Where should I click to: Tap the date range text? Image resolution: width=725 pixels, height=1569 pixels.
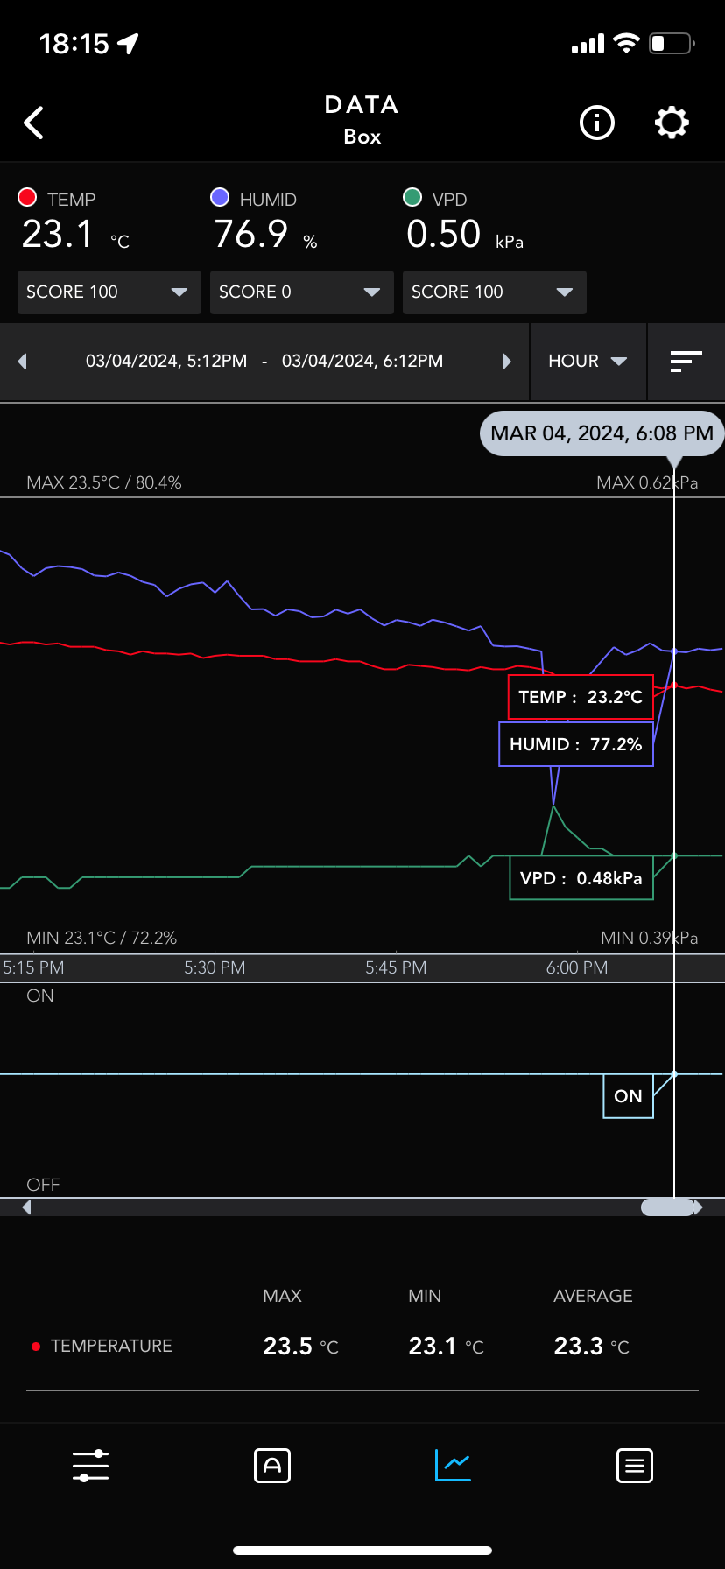click(x=264, y=362)
